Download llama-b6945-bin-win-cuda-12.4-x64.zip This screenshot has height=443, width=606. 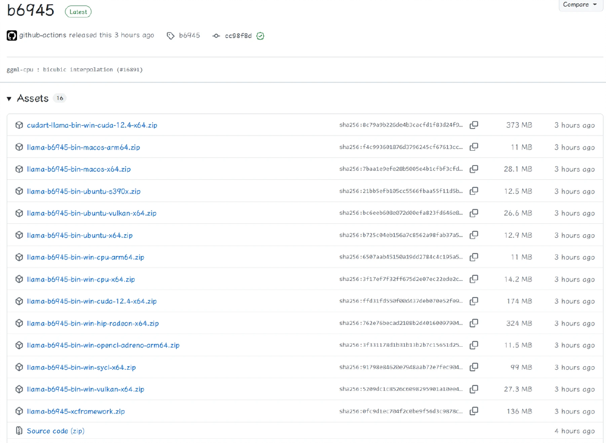(x=92, y=301)
